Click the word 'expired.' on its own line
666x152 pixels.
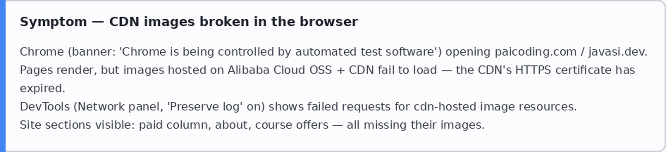pos(43,89)
